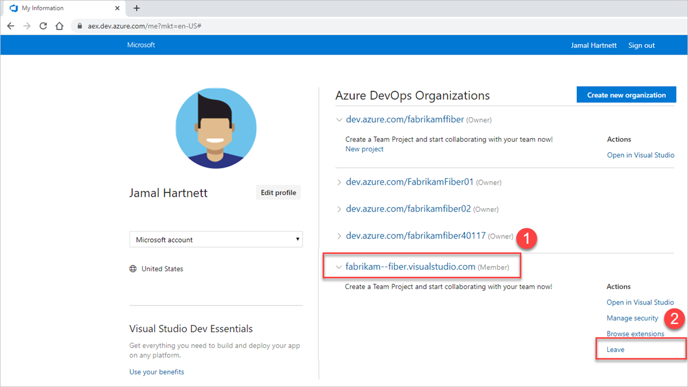Go to browser home page icon
The image size is (688, 387).
59,26
